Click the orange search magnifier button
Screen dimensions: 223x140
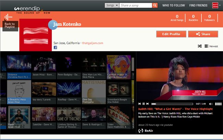coord(155,5)
